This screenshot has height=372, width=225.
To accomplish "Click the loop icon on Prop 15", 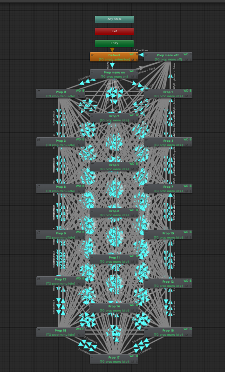I will pyautogui.click(x=39, y=330).
